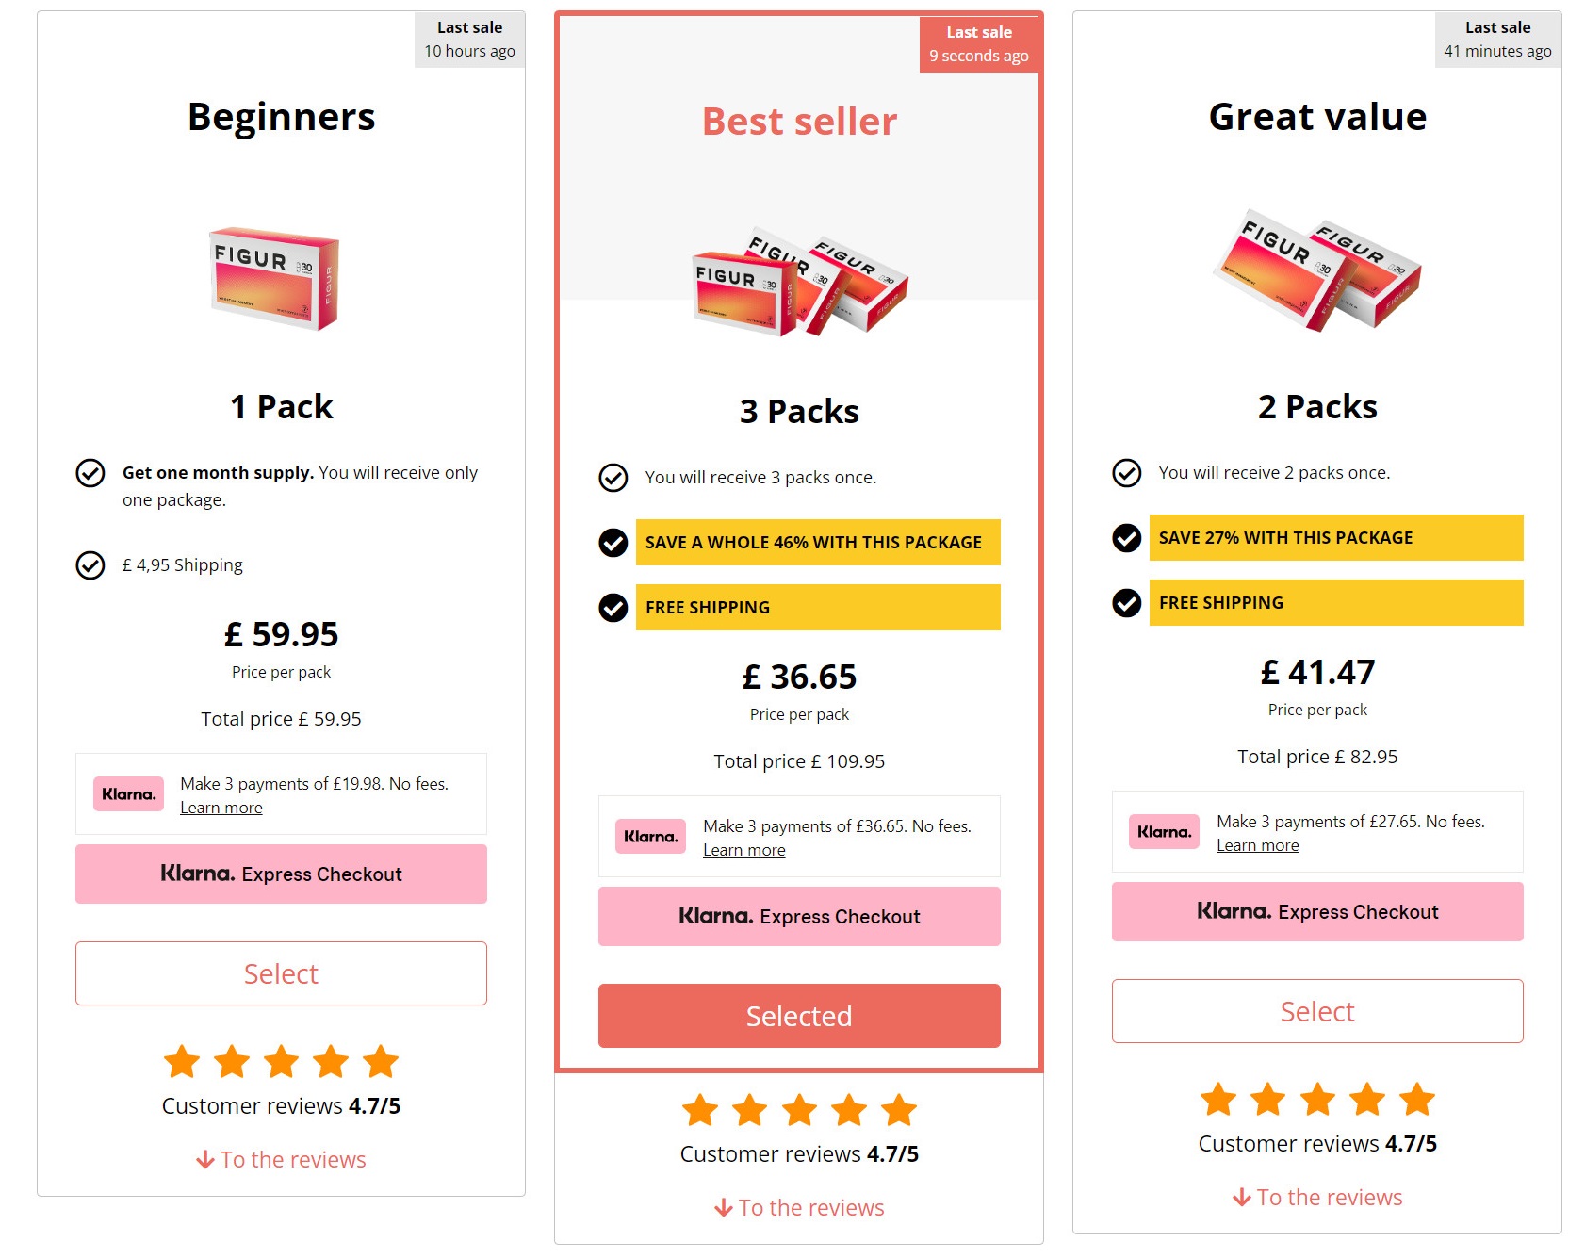Click the Klarna logo in Great value payment box
1585x1258 pixels.
(1164, 832)
